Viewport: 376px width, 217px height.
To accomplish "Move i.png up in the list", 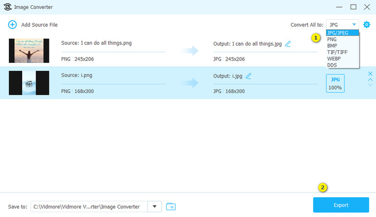I will pyautogui.click(x=370, y=79).
